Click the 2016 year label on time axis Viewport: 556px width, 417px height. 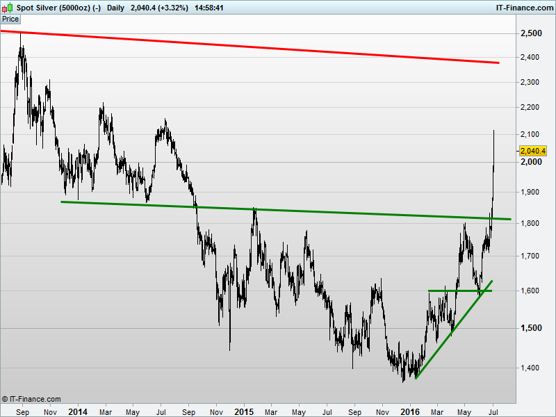pos(410,411)
